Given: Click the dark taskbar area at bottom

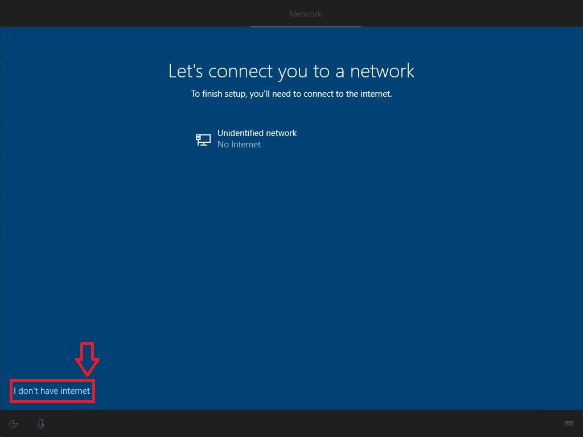Looking at the screenshot, I should click(x=291, y=423).
